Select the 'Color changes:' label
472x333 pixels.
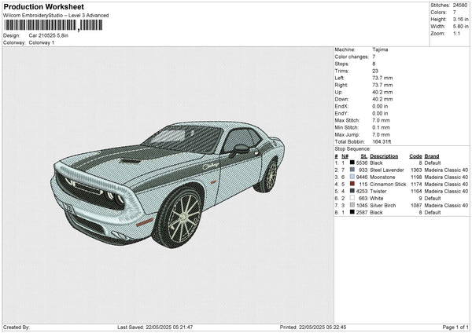pos(352,57)
